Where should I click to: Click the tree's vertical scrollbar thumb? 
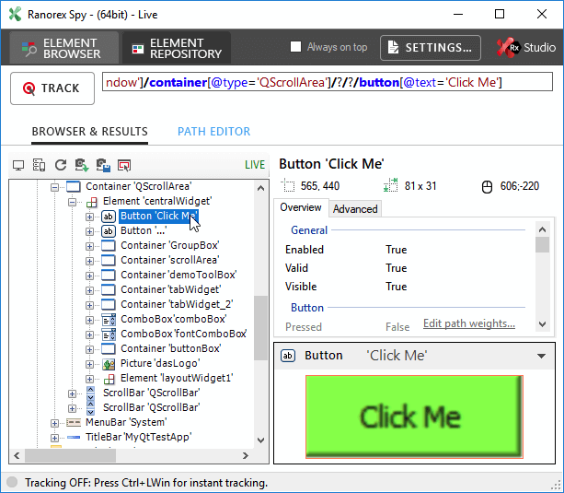point(260,328)
